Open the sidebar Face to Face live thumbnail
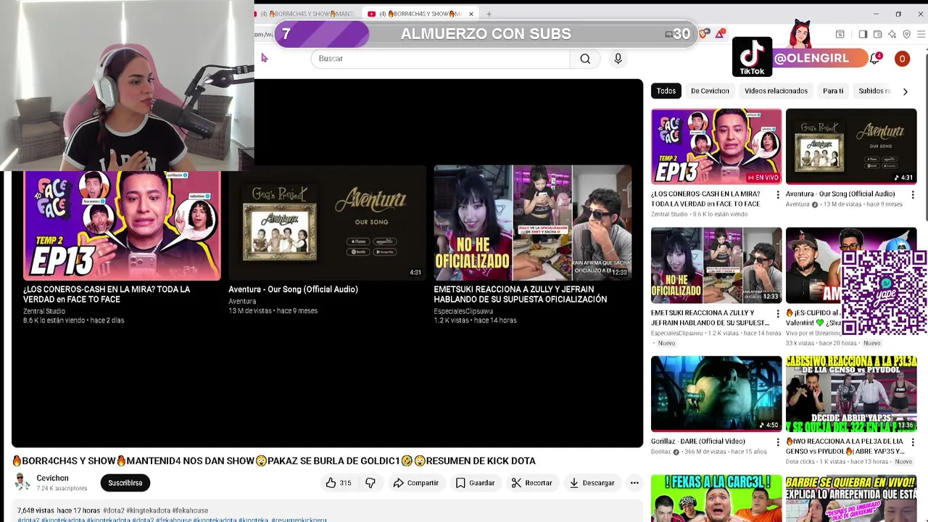Viewport: 928px width, 522px height. pyautogui.click(x=716, y=146)
